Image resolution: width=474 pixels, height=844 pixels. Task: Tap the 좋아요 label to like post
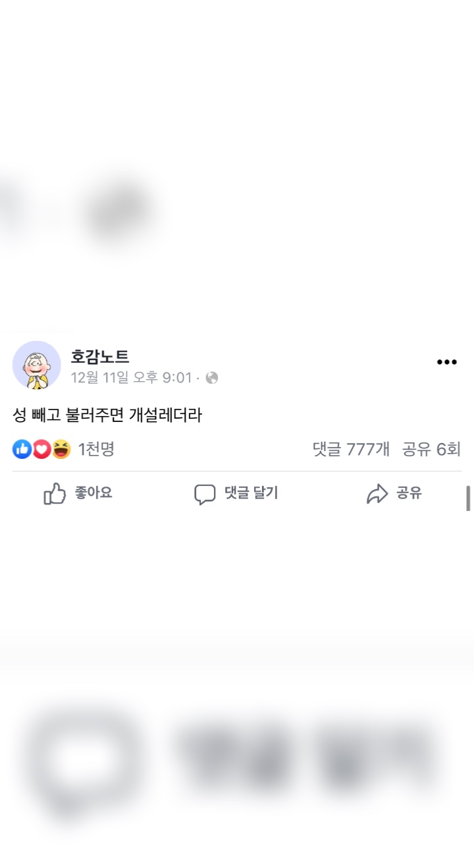[93, 493]
